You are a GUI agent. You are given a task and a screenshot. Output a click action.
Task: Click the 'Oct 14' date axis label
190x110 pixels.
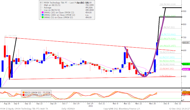pos(76,103)
